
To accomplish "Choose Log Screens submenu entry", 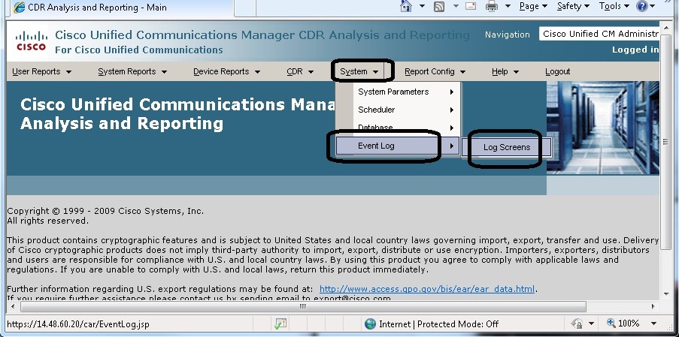I will [507, 147].
